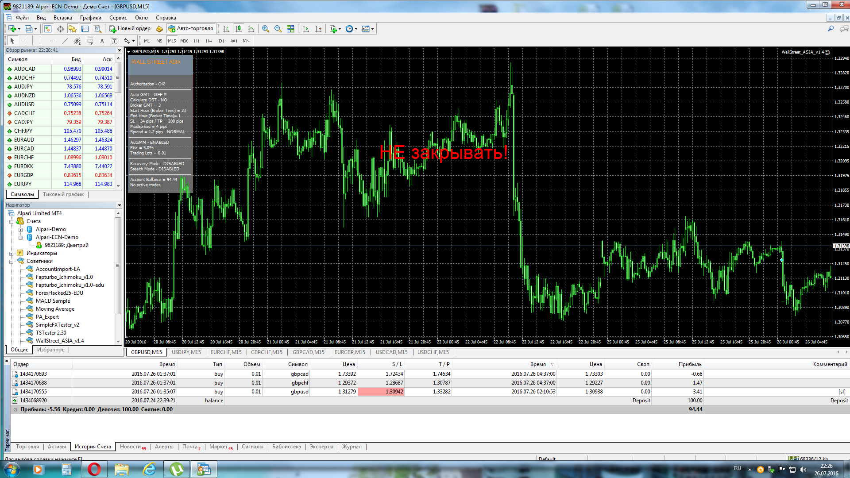Switch to the USDJPY,M15 chart tab
Image resolution: width=850 pixels, height=478 pixels.
(x=186, y=352)
